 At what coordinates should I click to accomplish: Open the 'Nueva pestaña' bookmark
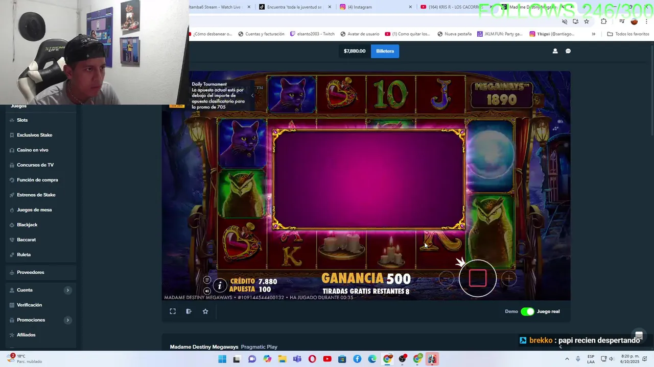click(454, 34)
